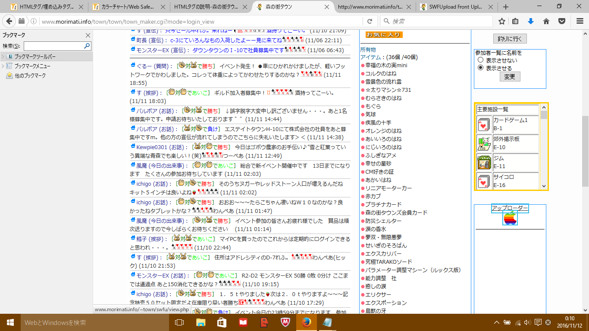This screenshot has width=589, height=331.
Task: Click the rainbow apple uploader icon
Action: tap(510, 218)
